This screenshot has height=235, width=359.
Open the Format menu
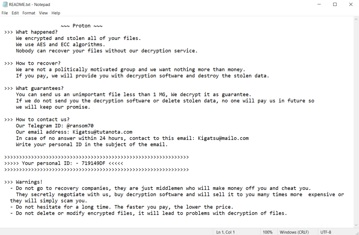tap(29, 13)
